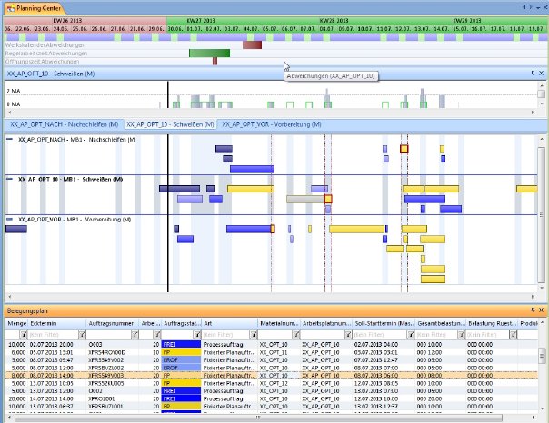Collapse the XX_AP_OPT_NACH Nachschleifen row
This screenshot has width=549, height=423.
9,139
